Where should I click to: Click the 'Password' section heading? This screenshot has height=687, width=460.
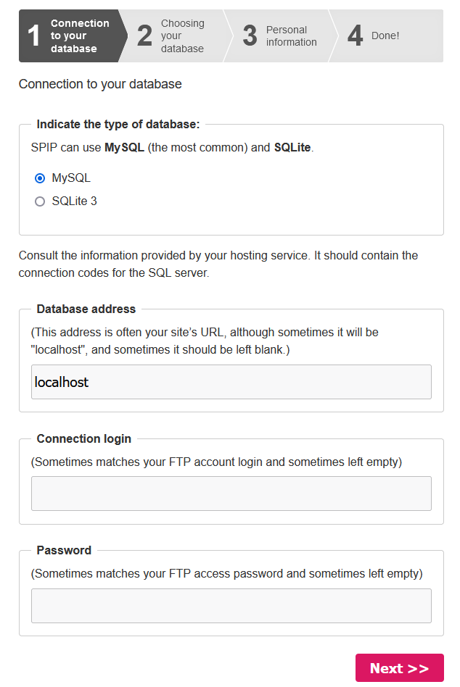(64, 551)
